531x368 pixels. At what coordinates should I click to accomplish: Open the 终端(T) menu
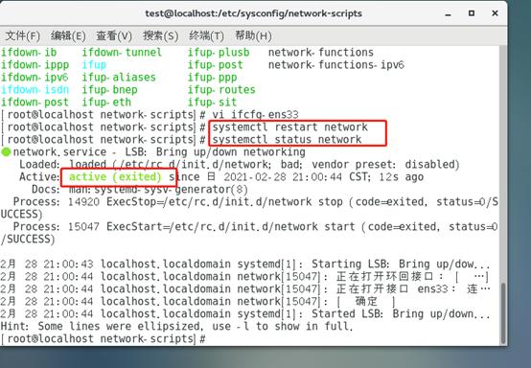[206, 35]
